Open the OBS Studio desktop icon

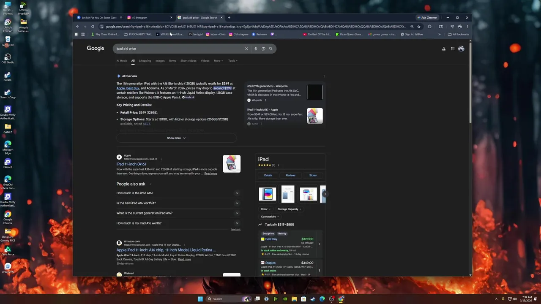click(x=8, y=58)
